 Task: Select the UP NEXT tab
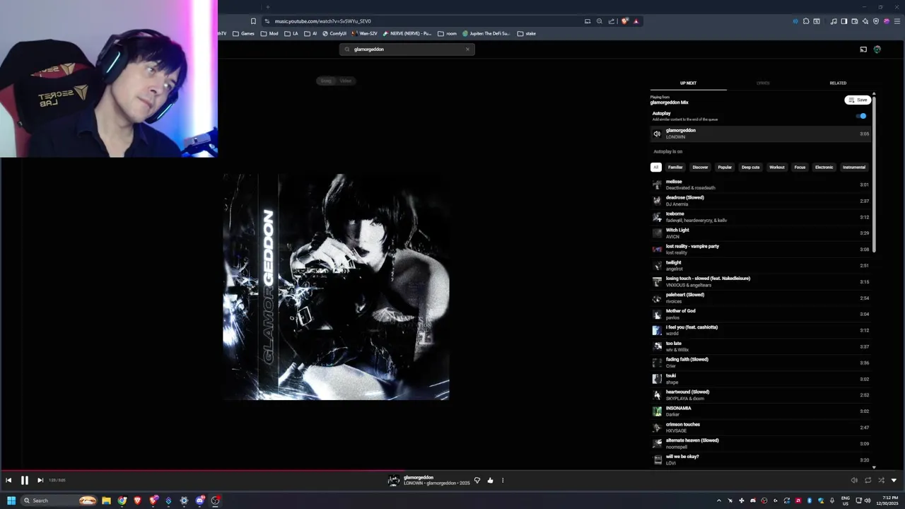click(x=688, y=83)
